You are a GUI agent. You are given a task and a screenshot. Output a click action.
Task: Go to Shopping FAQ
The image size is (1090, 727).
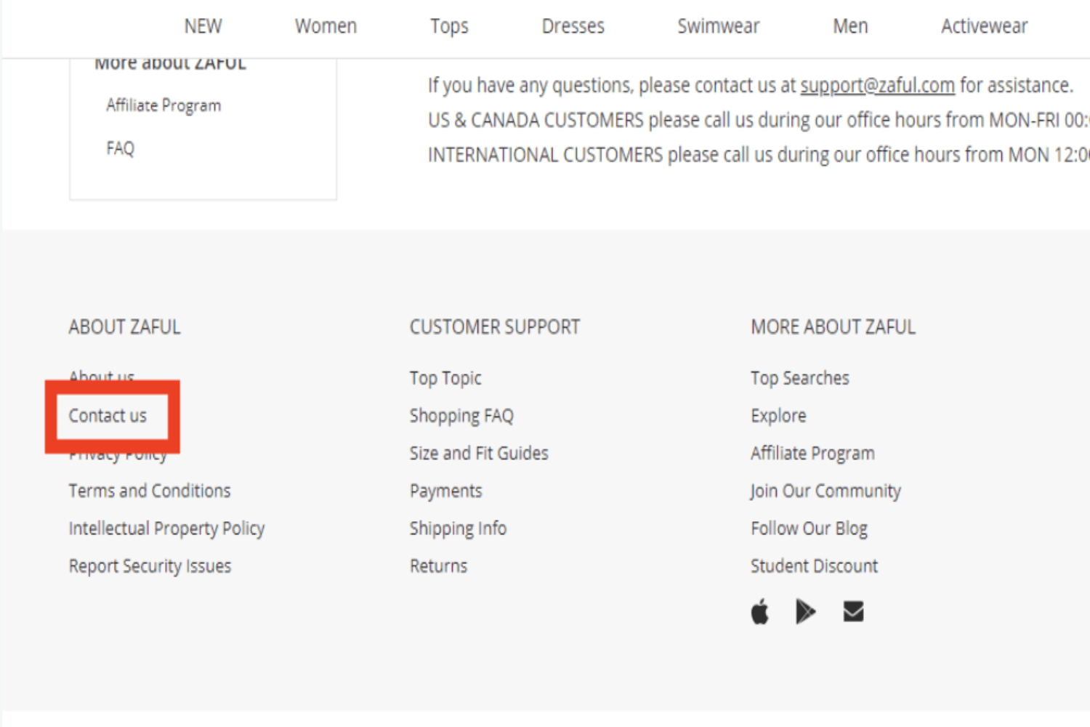coord(461,416)
